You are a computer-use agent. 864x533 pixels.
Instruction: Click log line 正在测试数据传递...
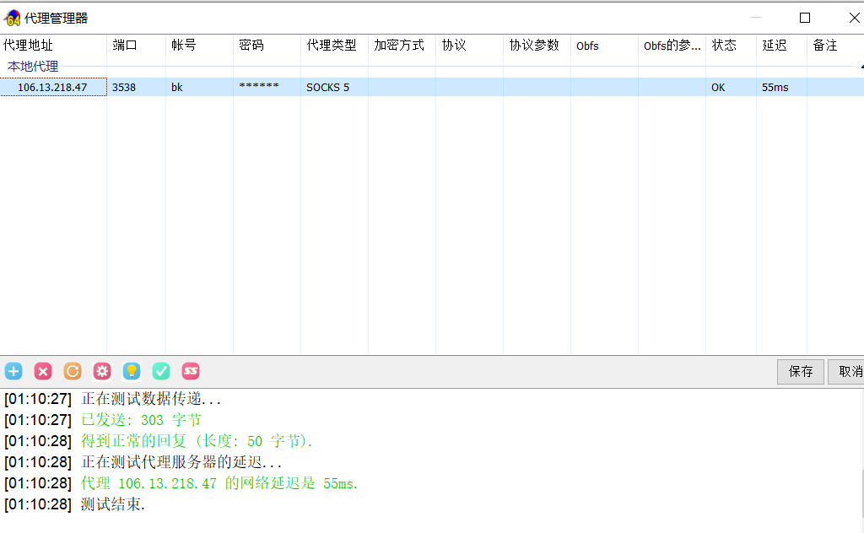tap(113, 399)
